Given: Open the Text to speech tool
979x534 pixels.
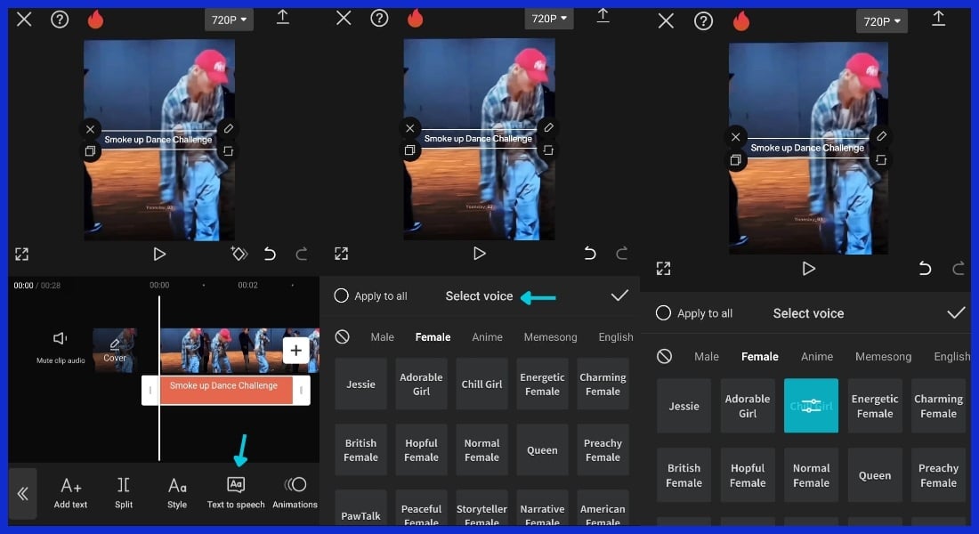Looking at the screenshot, I should 236,491.
